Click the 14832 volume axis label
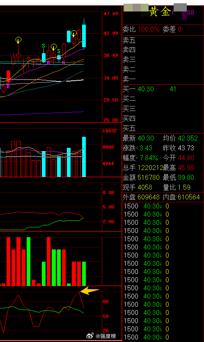The height and width of the screenshot is (342, 204). 110,131
